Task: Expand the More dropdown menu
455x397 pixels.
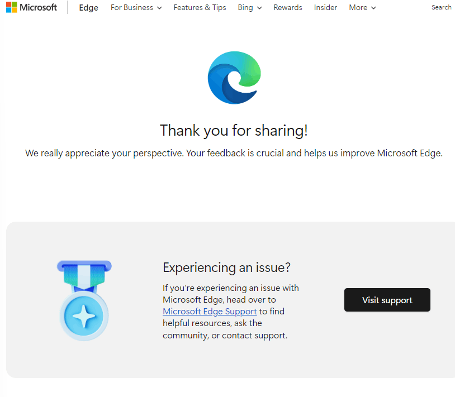Action: (362, 7)
